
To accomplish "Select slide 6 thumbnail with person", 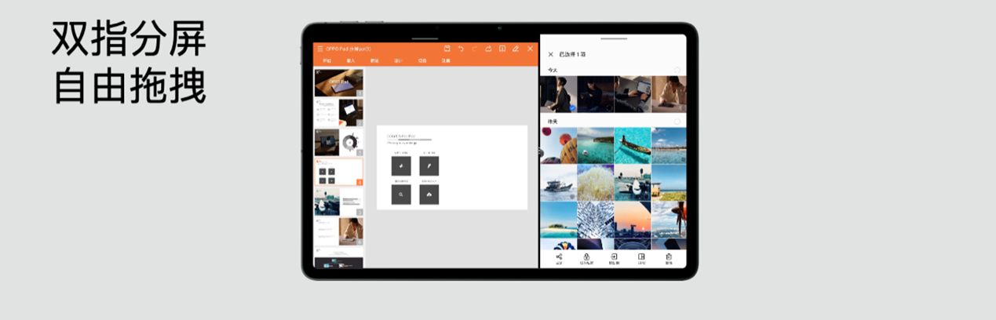I will tap(338, 231).
